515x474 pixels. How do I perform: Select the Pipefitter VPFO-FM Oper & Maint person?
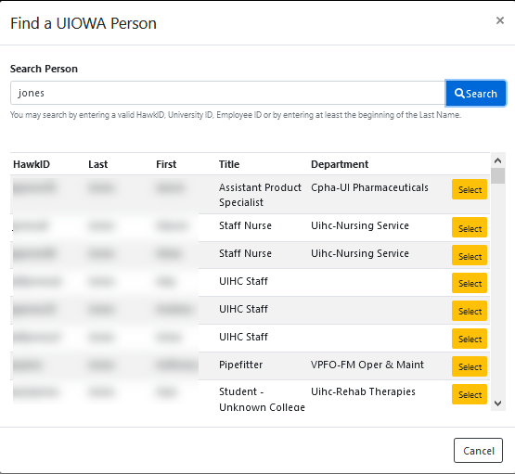pyautogui.click(x=469, y=366)
